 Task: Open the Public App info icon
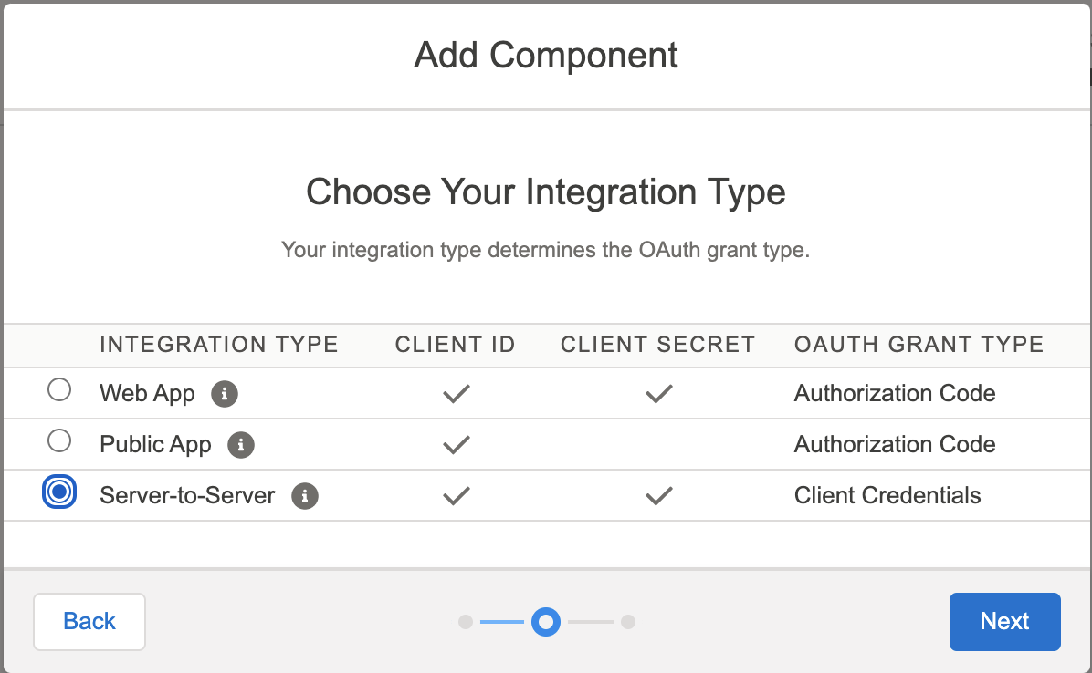[241, 445]
